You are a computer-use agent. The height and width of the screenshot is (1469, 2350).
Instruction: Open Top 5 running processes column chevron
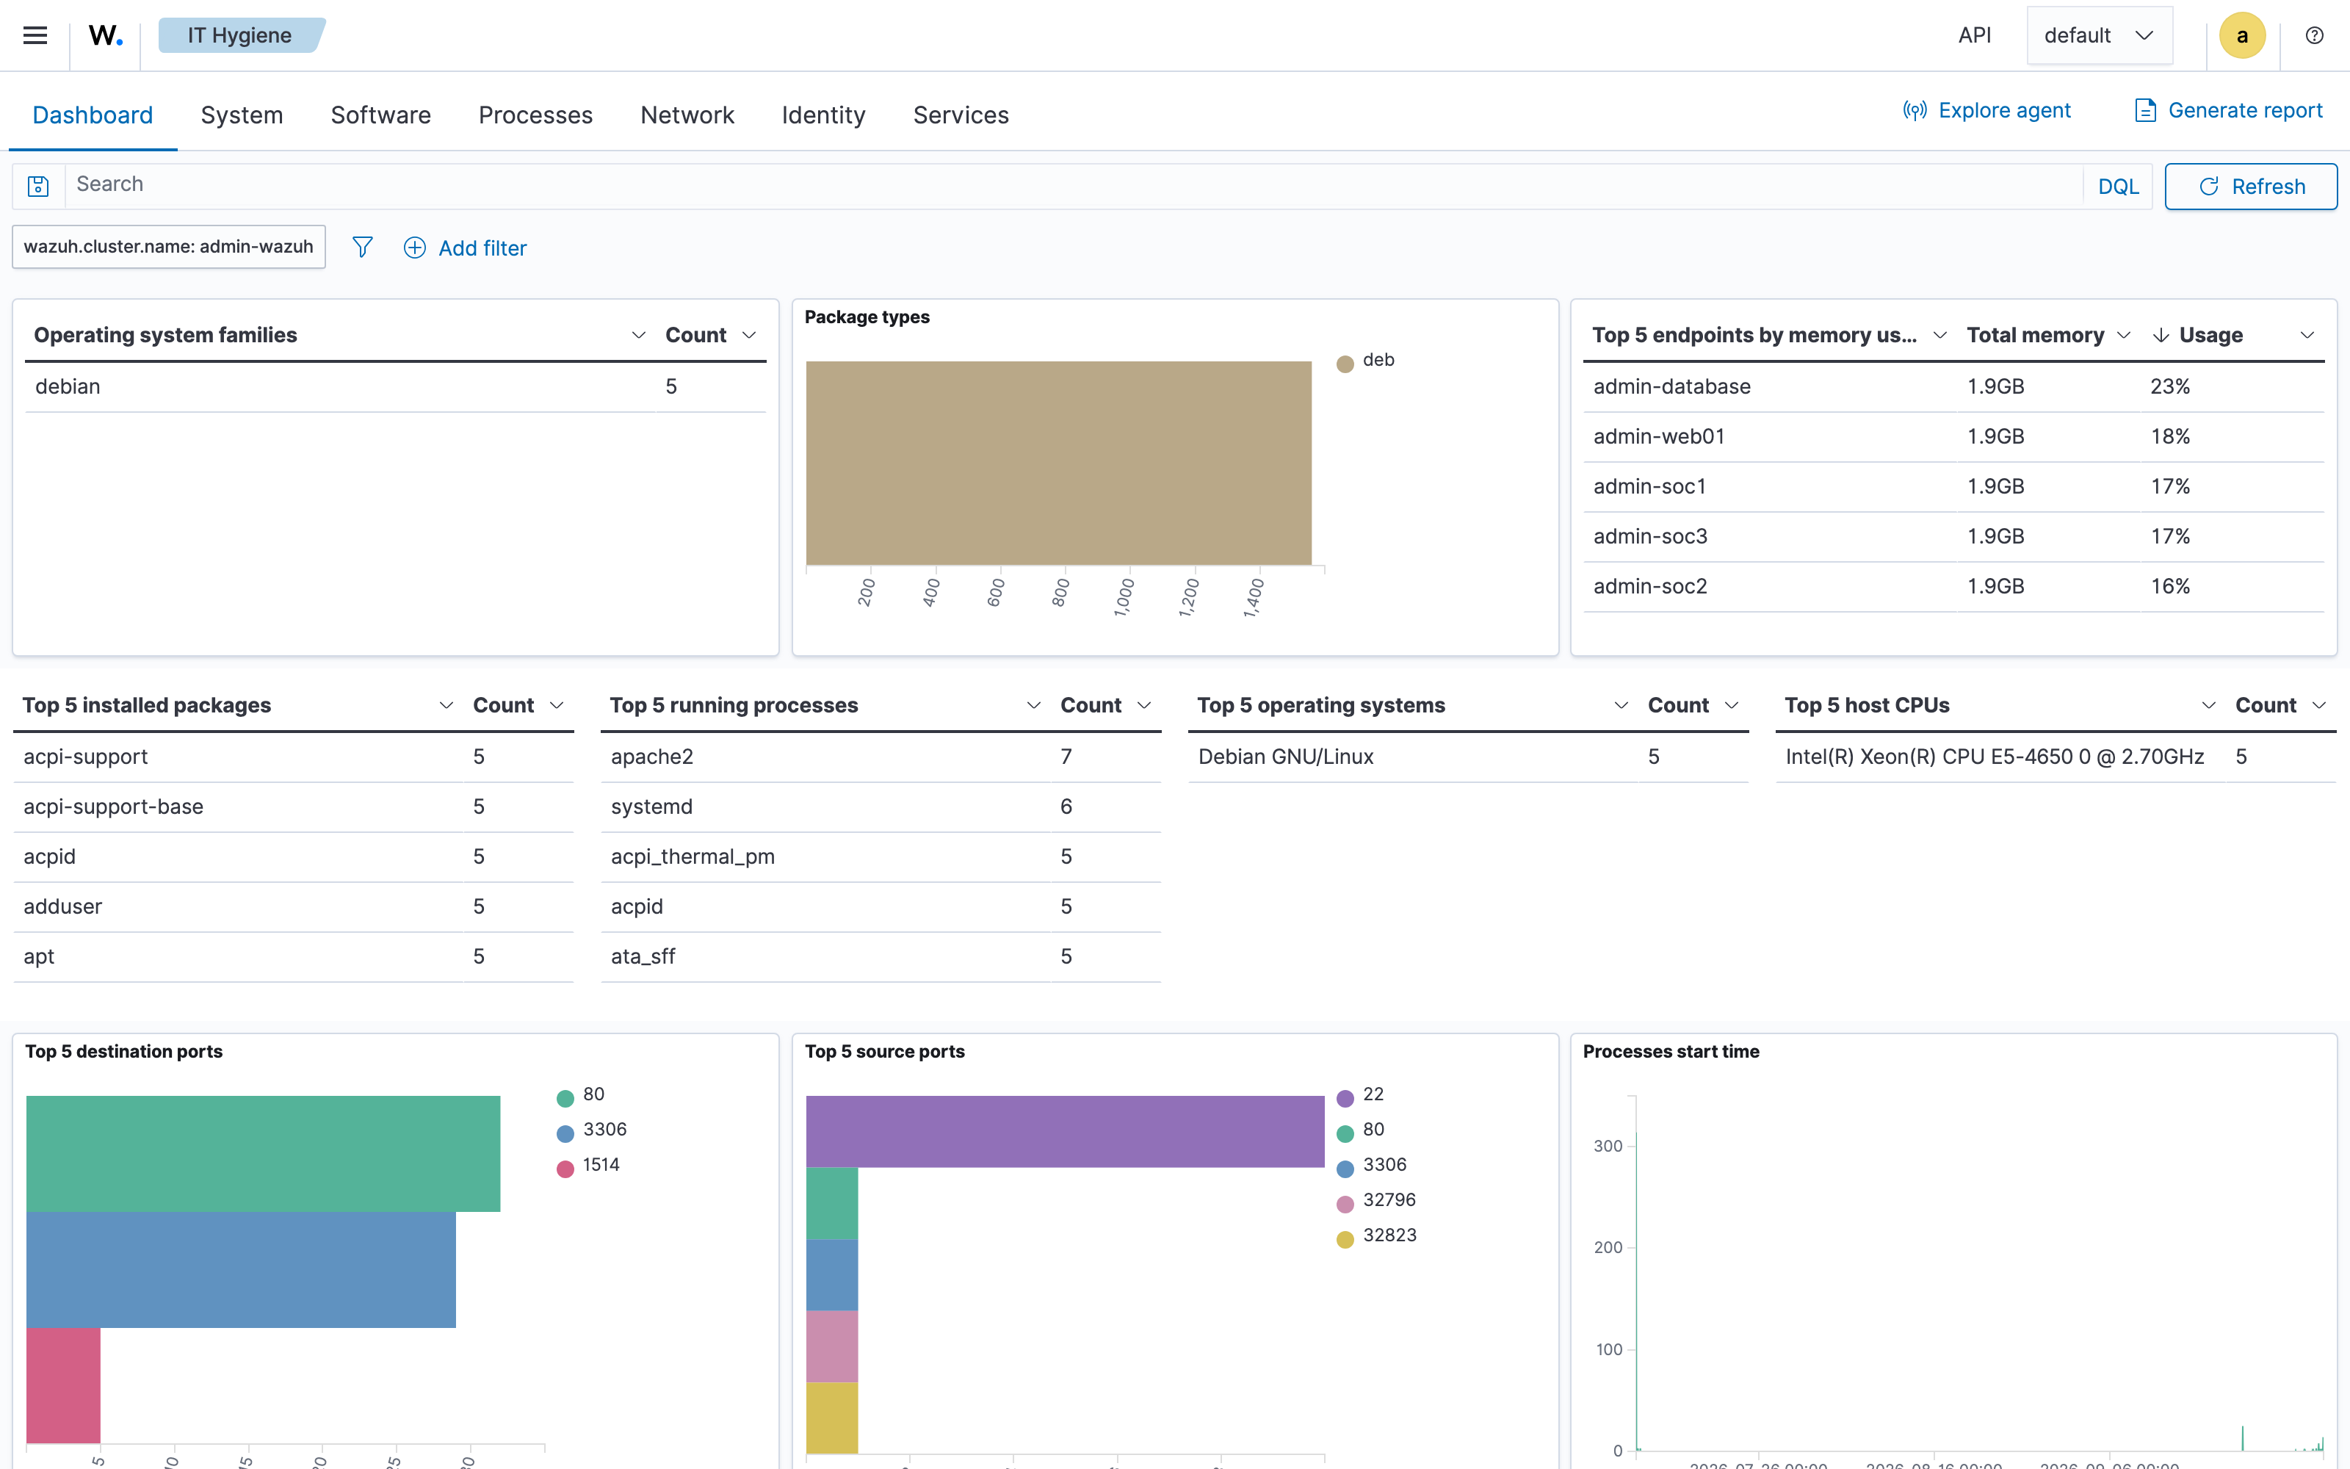[x=1033, y=705]
